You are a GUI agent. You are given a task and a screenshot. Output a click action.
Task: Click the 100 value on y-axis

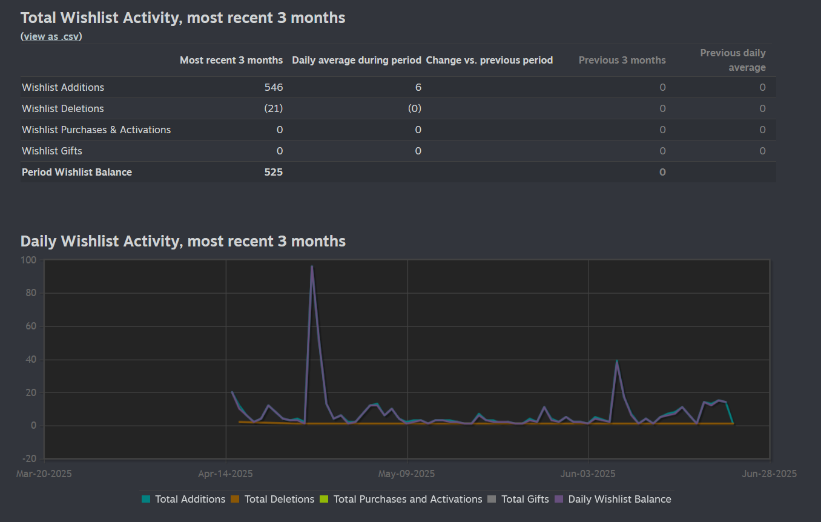point(30,260)
